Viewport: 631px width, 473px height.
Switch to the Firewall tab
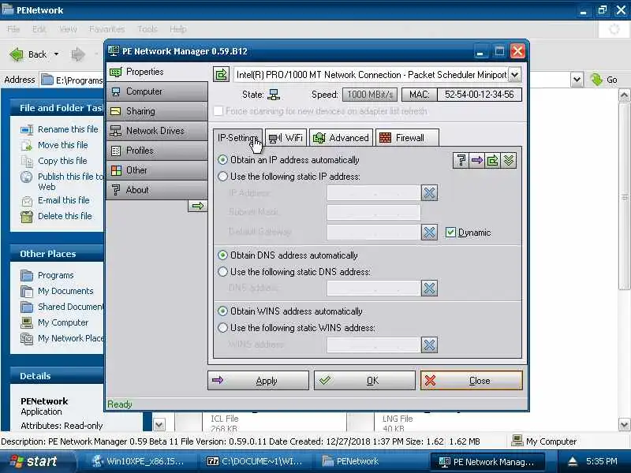407,138
